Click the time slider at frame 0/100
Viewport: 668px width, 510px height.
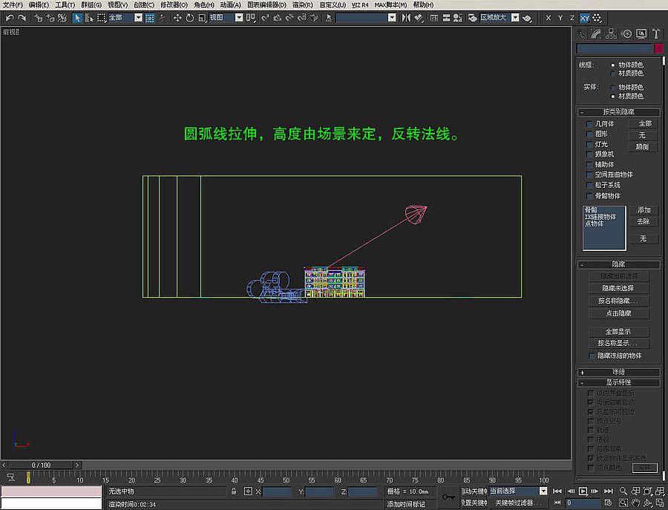[41, 464]
